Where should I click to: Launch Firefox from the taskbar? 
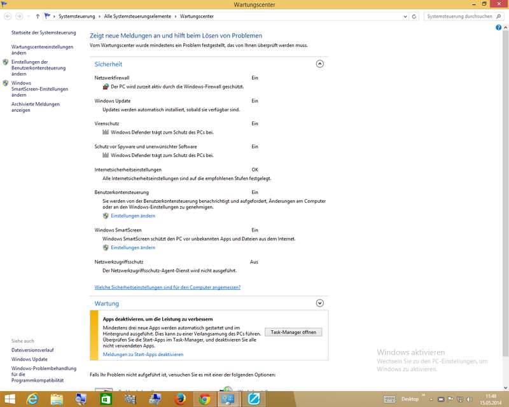click(180, 399)
